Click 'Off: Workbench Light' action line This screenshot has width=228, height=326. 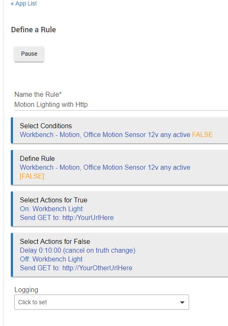51,259
